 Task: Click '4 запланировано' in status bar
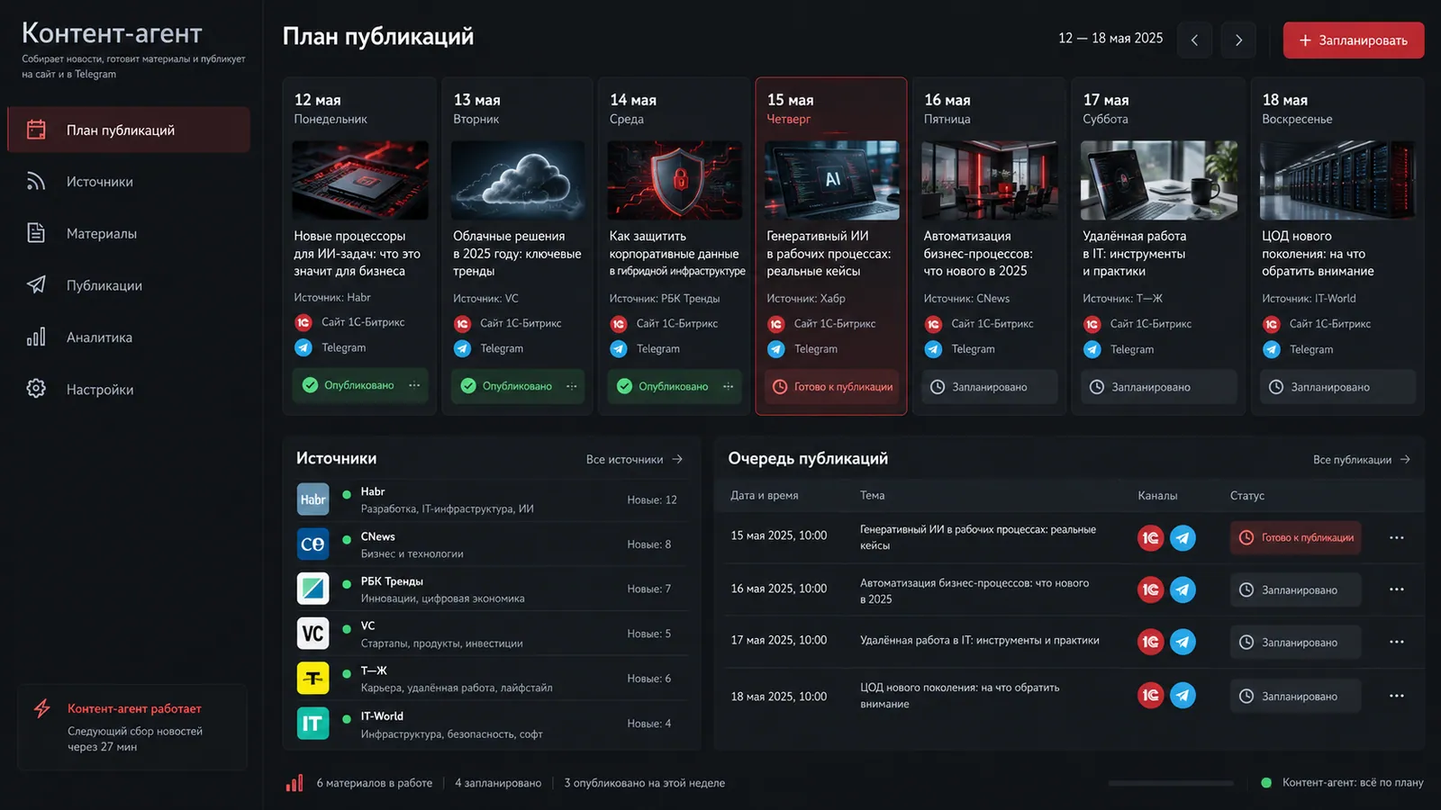click(498, 783)
